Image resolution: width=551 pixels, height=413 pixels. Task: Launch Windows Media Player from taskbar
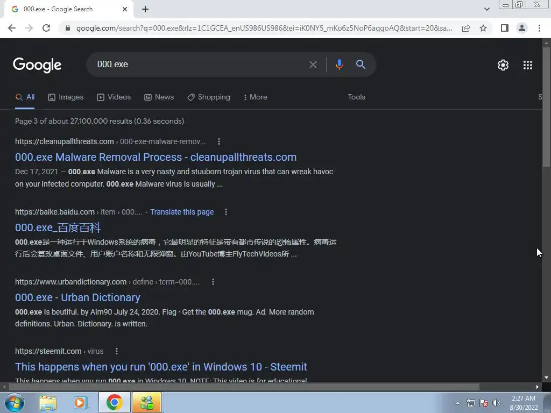pos(81,403)
